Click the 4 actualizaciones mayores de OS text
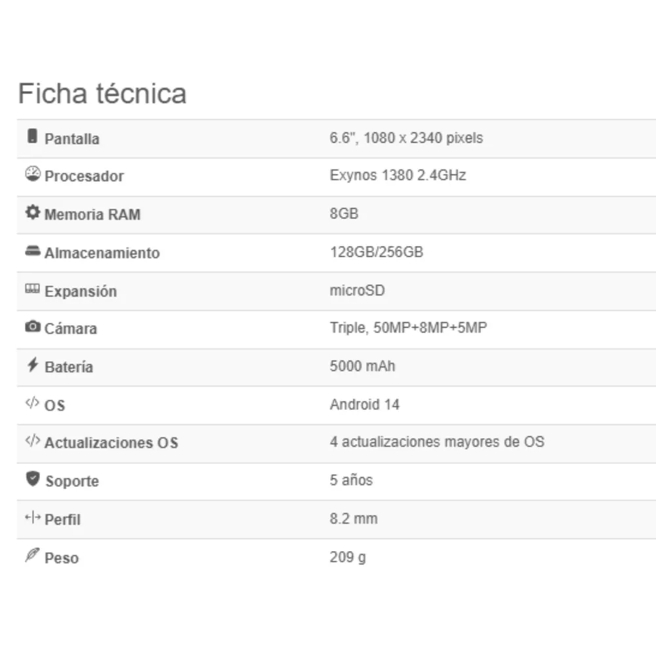 (437, 441)
